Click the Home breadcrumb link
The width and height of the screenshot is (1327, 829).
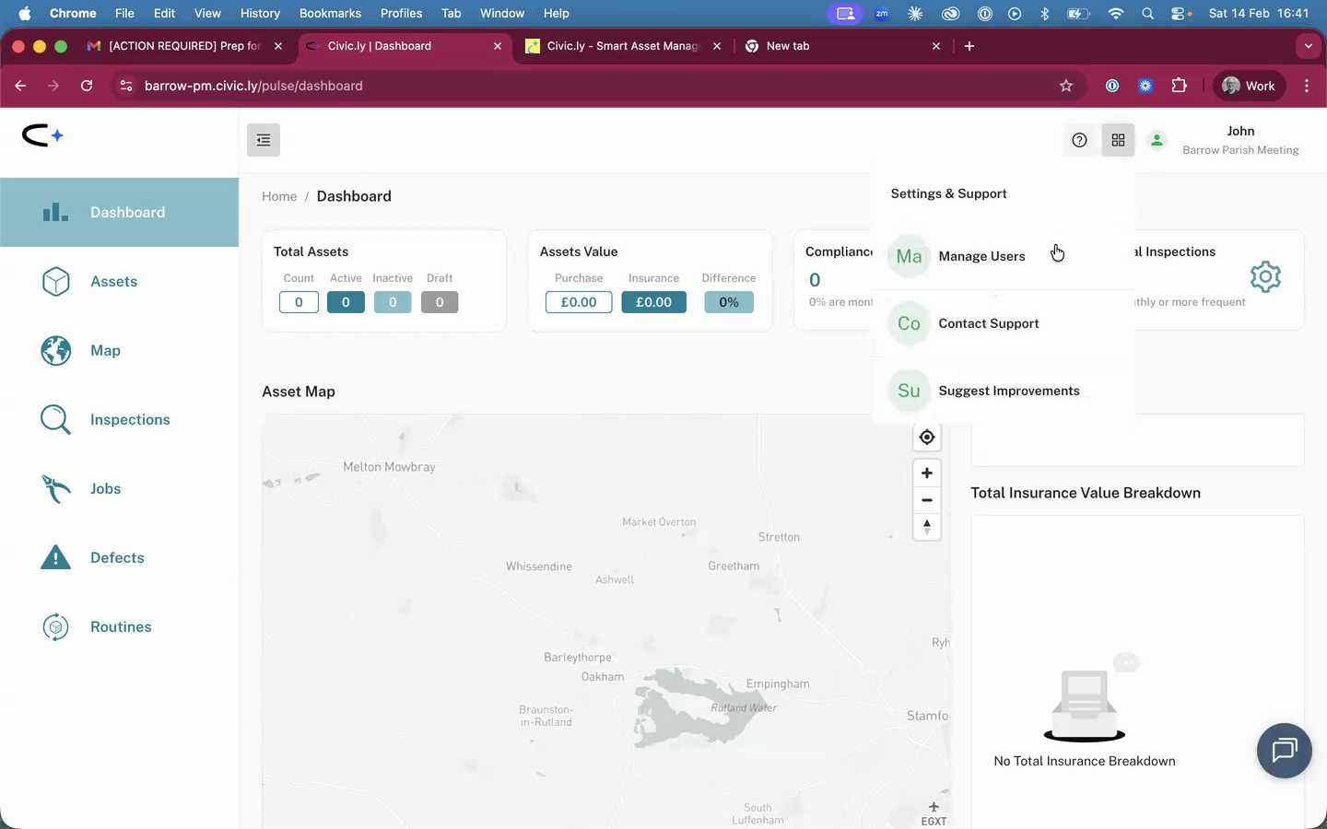(x=279, y=196)
